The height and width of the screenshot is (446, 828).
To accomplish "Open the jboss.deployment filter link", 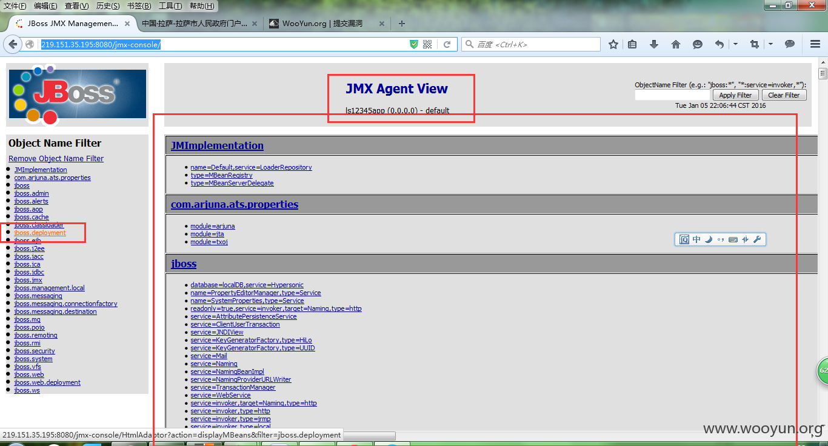I will pyautogui.click(x=40, y=233).
